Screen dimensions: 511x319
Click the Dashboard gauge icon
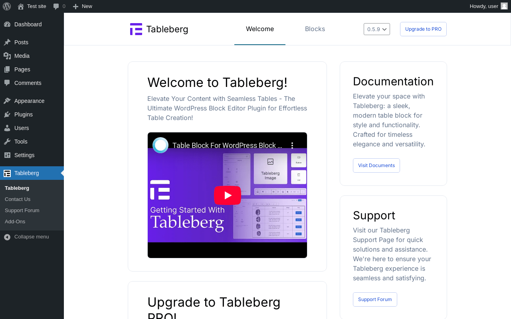[x=7, y=24]
